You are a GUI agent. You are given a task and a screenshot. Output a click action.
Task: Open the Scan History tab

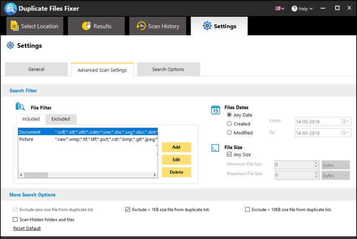[x=158, y=26]
